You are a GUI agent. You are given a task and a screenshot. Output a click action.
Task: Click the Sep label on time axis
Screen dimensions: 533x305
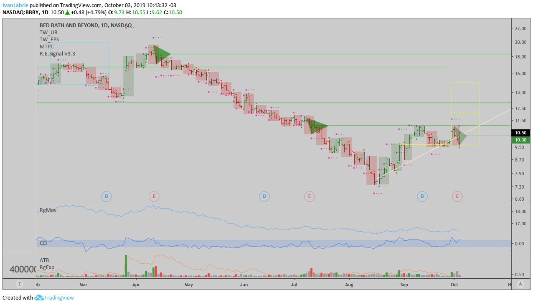tap(404, 285)
